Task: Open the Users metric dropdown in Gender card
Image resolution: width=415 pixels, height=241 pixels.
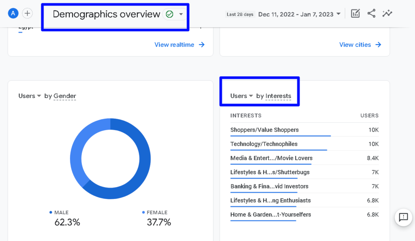Action: point(30,96)
